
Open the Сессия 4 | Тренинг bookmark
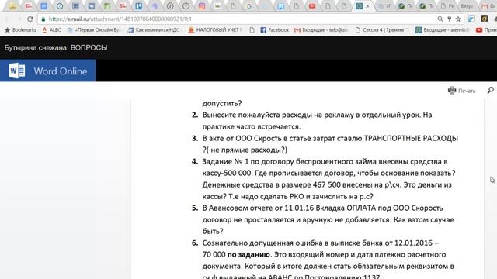point(382,30)
